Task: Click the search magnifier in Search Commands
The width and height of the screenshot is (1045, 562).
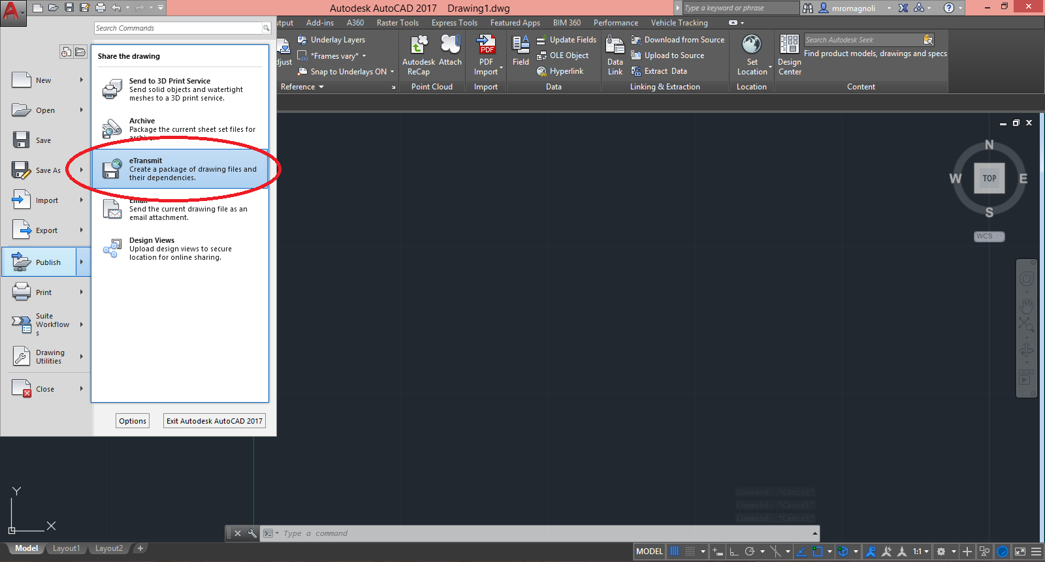Action: [266, 28]
